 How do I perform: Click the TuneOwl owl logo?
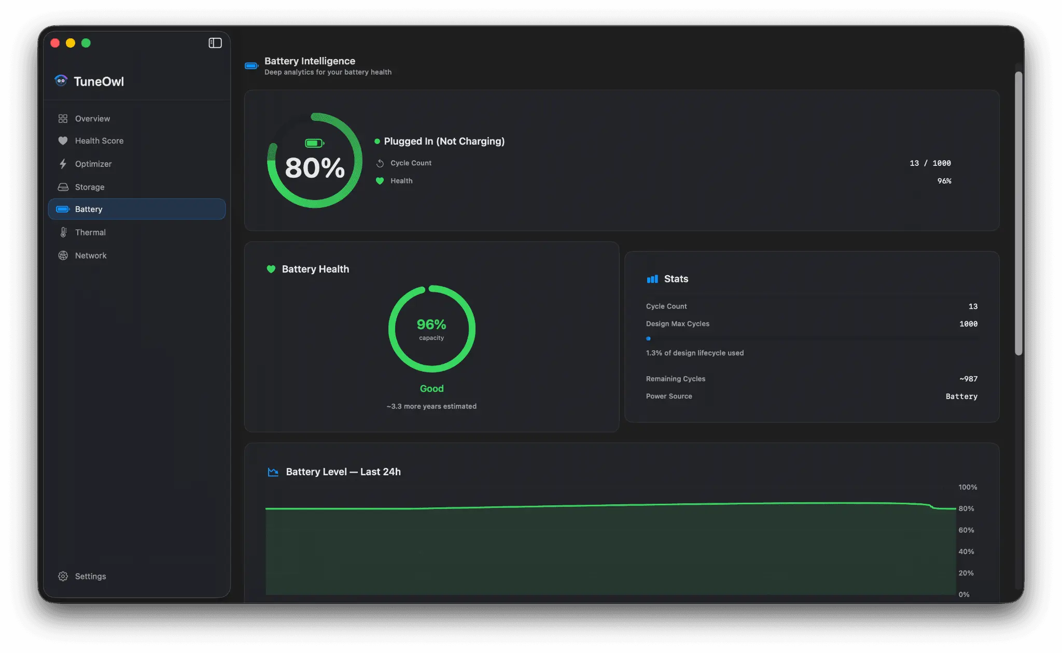pos(61,81)
